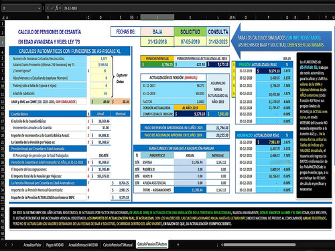Select the 64,806.11 incrementos value
The height and width of the screenshot is (251, 335).
tap(100, 135)
